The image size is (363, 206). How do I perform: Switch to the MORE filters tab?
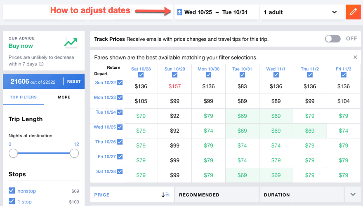pos(64,97)
